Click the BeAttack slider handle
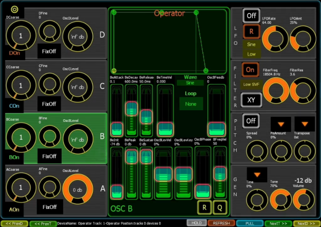The height and width of the screenshot is (227, 321). [x=117, y=129]
